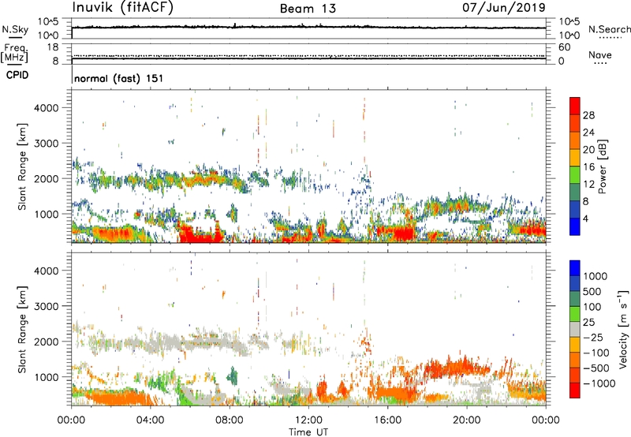Click the '04:00' time axis tick label

tap(150, 420)
